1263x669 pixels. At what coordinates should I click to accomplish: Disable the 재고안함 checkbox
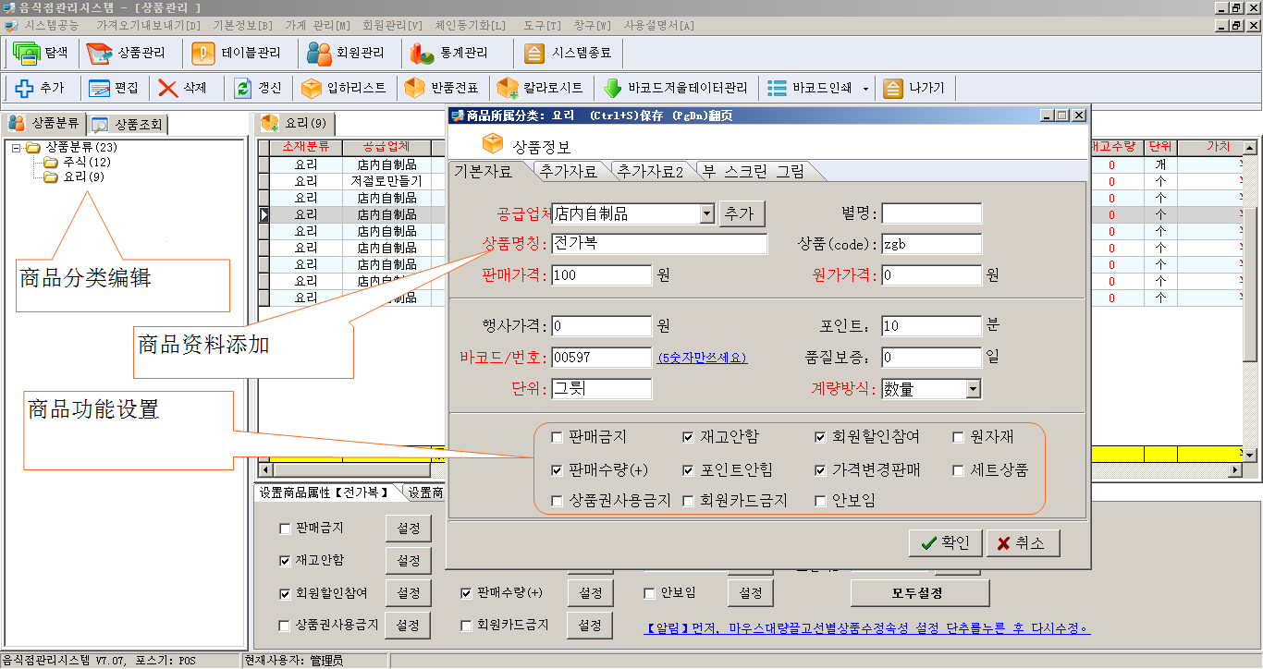(688, 436)
